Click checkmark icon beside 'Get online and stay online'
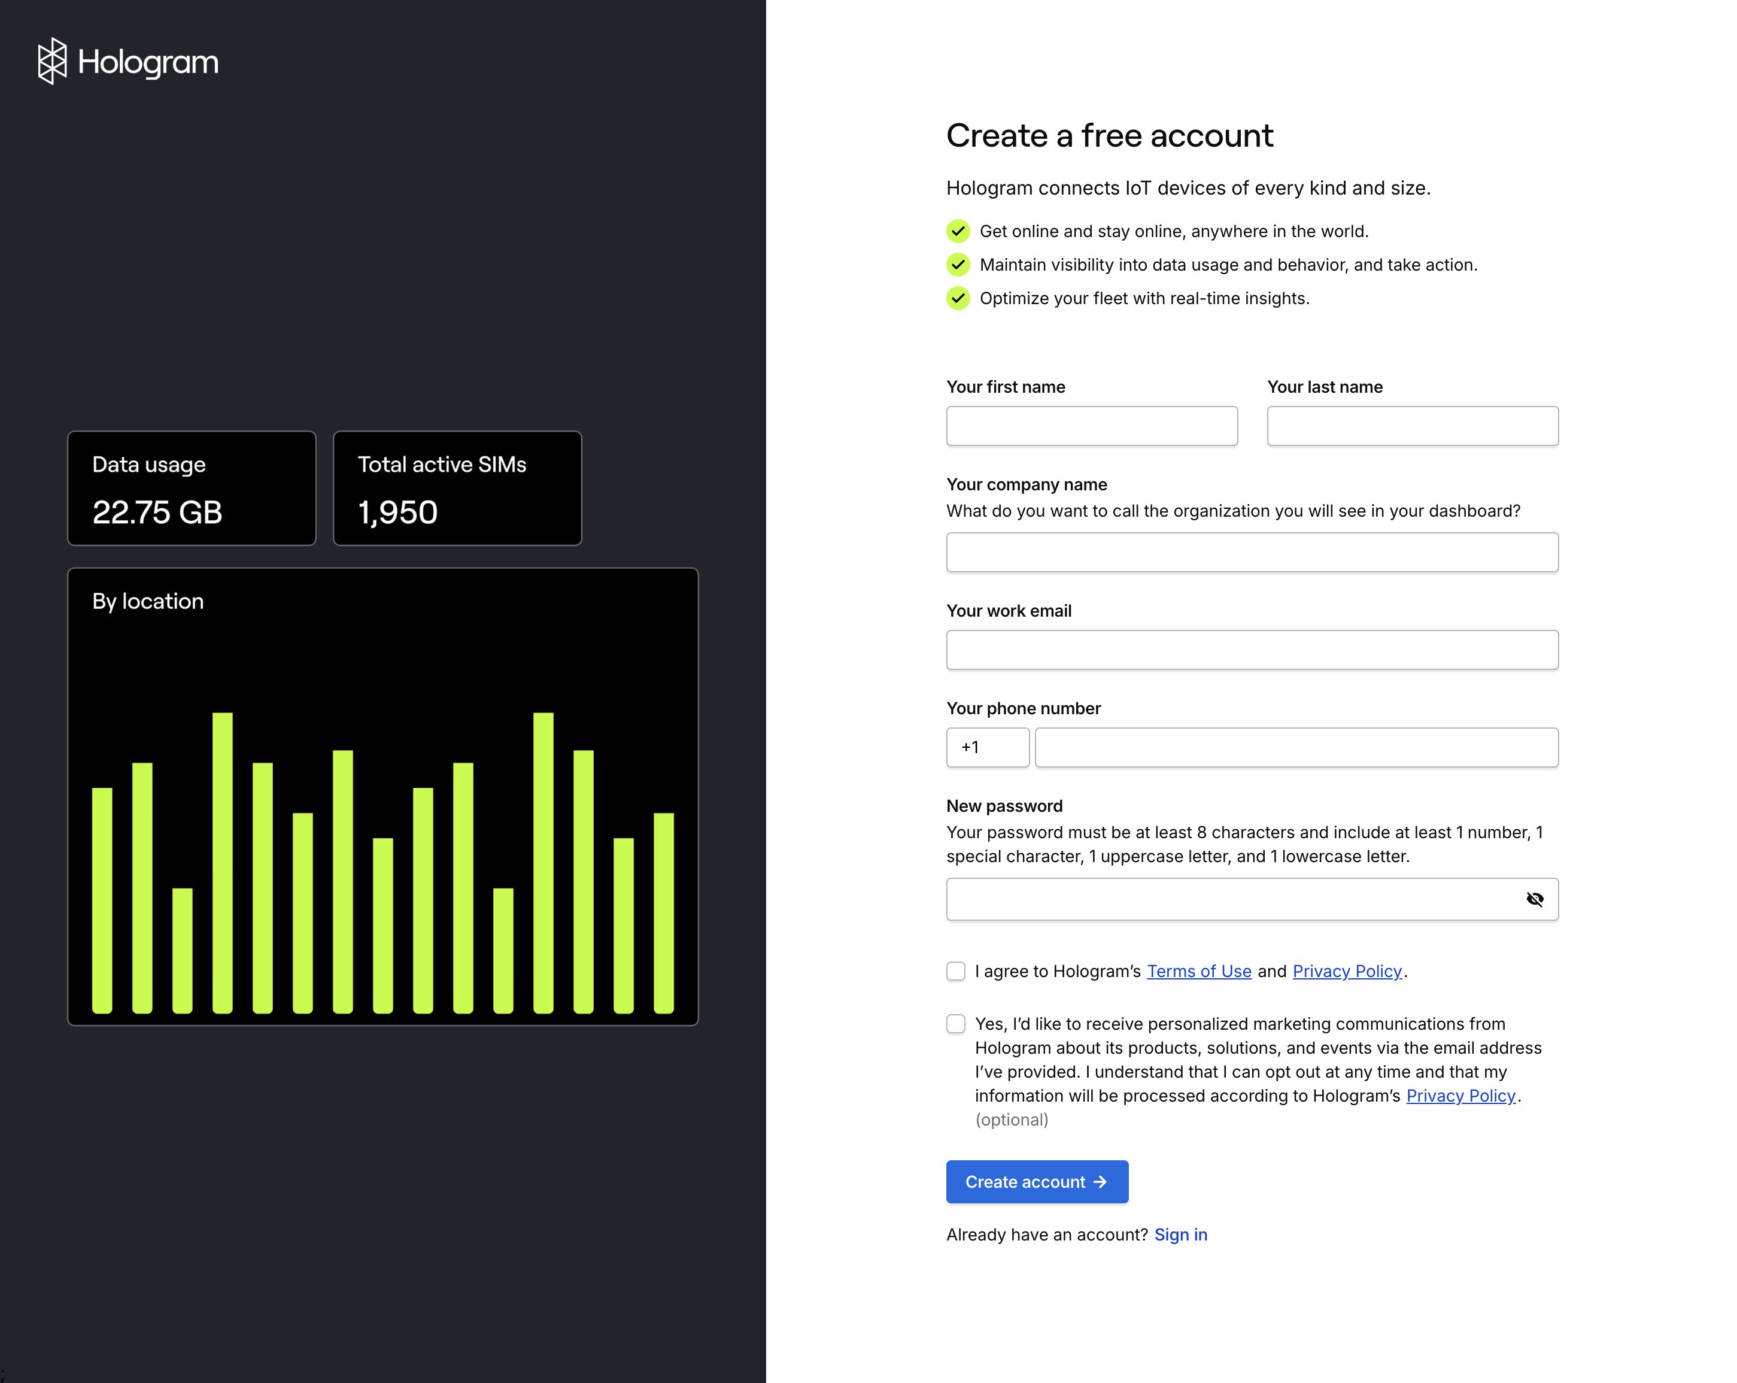Screen dimensions: 1737x1383 tap(958, 231)
